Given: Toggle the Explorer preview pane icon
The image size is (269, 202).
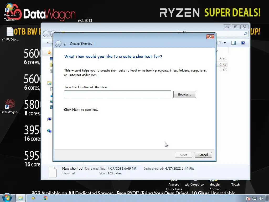Looking at the screenshot, I should (x=234, y=43).
